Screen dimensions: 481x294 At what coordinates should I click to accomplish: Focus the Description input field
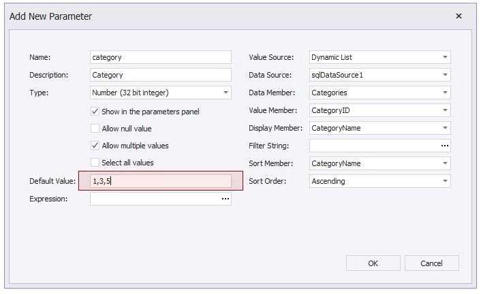pos(160,75)
